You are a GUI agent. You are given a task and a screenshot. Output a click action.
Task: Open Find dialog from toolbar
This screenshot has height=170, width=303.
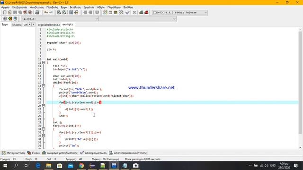tap(59, 13)
